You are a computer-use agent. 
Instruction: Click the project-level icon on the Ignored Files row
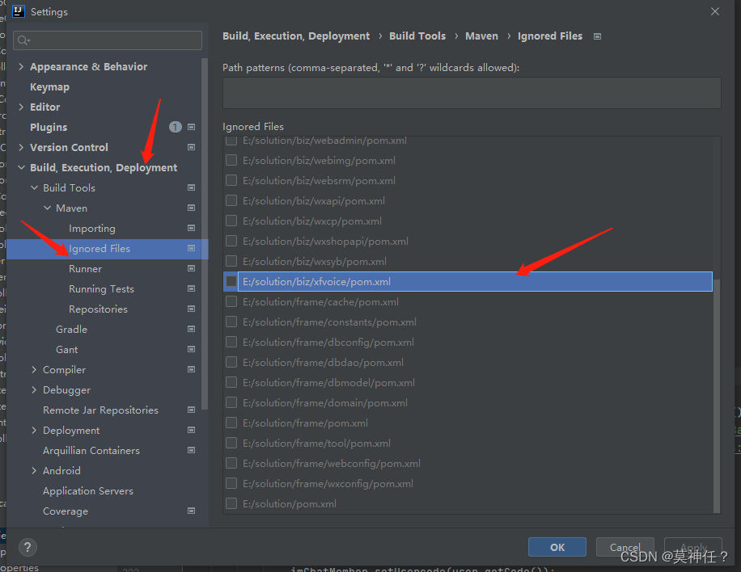(192, 248)
